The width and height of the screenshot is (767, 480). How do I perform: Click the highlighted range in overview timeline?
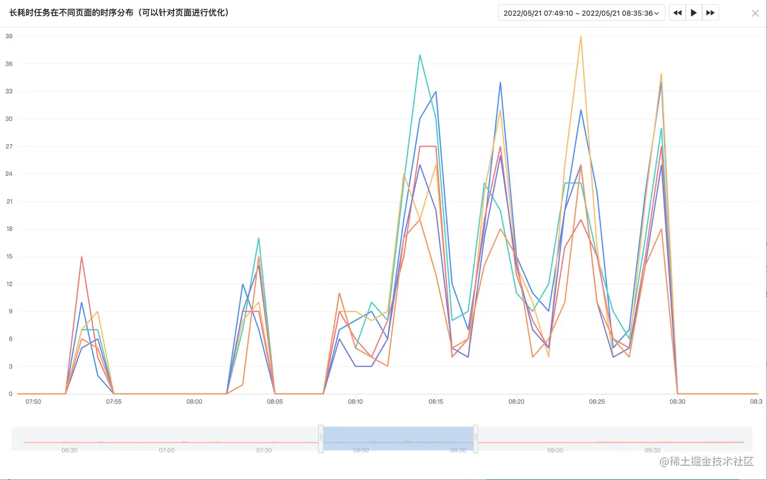pyautogui.click(x=398, y=439)
